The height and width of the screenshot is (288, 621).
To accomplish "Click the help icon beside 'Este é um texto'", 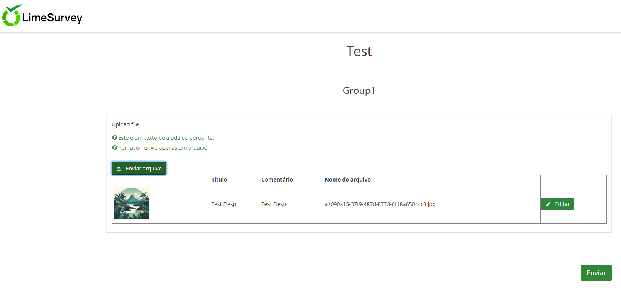I will 114,138.
